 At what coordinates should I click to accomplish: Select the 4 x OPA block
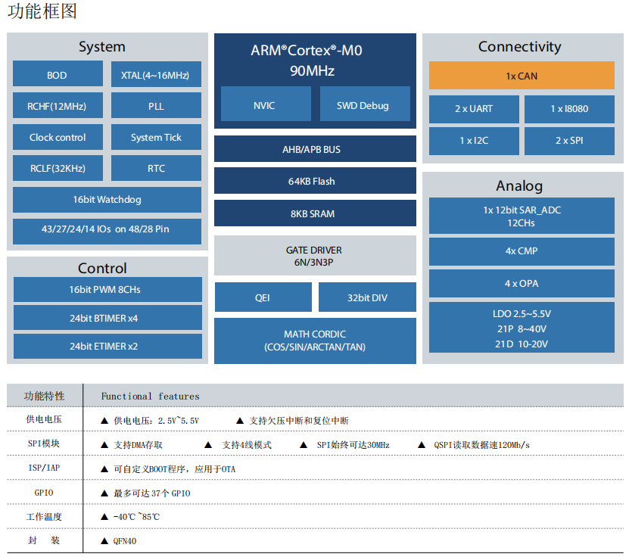(522, 284)
